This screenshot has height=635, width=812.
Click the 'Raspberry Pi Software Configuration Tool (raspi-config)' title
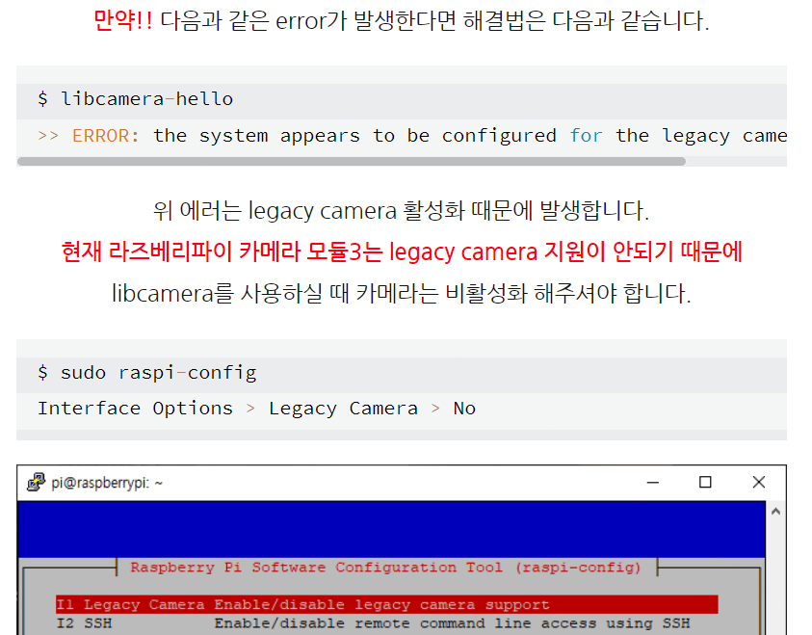386,568
